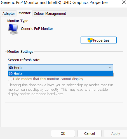Confirm with the OK button
The height and width of the screenshot is (139, 127).
click(x=63, y=133)
